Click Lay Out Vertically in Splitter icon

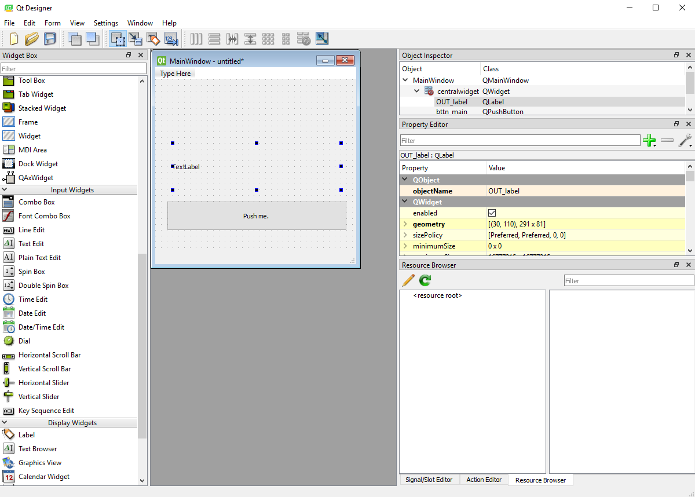tap(250, 39)
